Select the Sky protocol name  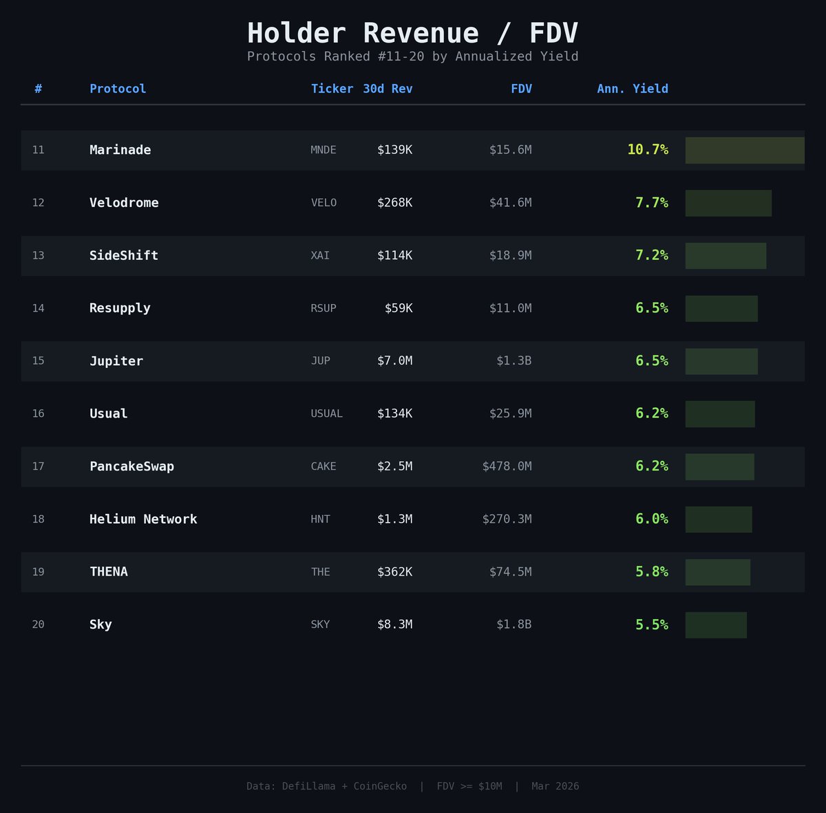(100, 625)
